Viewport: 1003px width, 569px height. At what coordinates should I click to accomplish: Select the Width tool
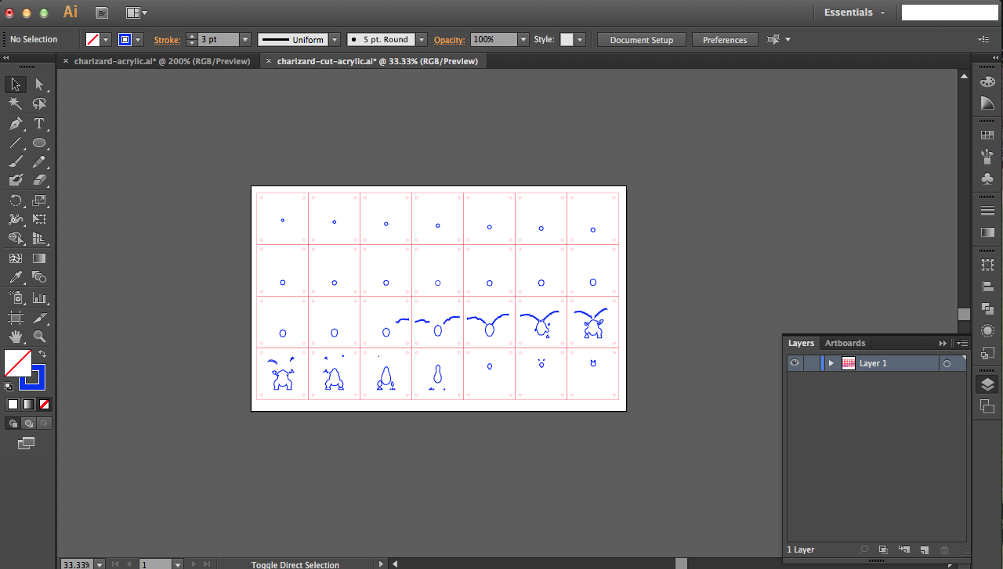coord(16,220)
